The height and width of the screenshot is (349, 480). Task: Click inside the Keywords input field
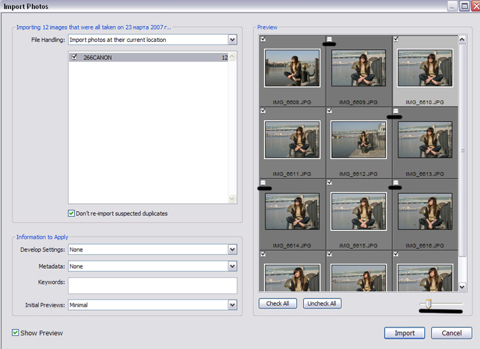pos(152,285)
